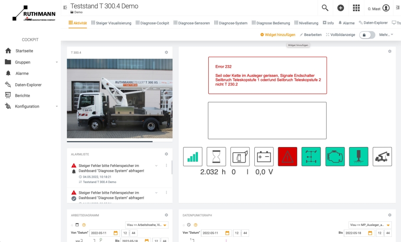401x242 pixels.
Task: Click Widget hinzufügen button
Action: pyautogui.click(x=278, y=35)
